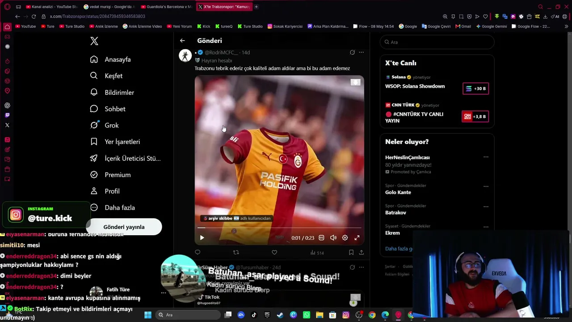
Task: Open the RodriMCFC profile avatar
Action: (x=185, y=55)
